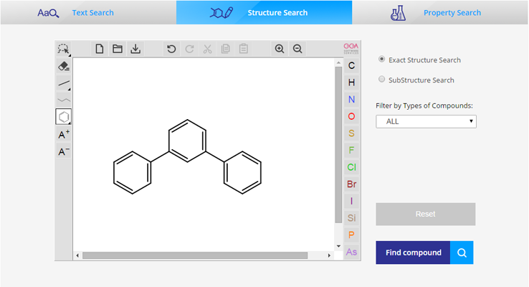Click the vertical scrollbar thumb of canvas
This screenshot has width=529, height=287.
(x=338, y=145)
